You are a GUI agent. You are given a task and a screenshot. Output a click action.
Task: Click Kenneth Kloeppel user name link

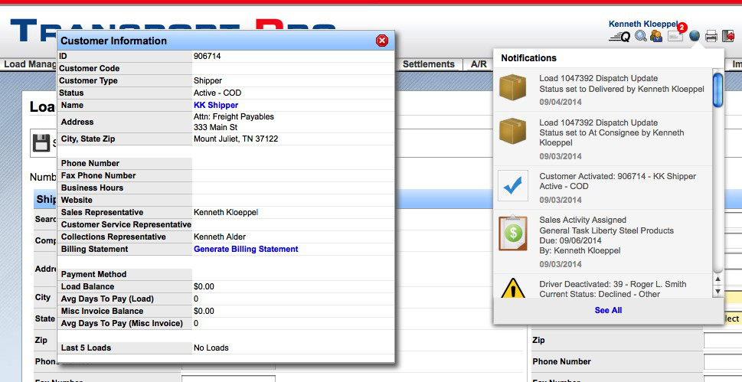[x=643, y=24]
